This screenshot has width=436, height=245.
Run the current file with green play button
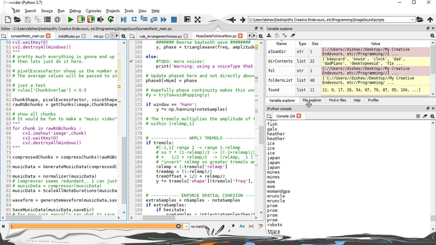point(71,20)
